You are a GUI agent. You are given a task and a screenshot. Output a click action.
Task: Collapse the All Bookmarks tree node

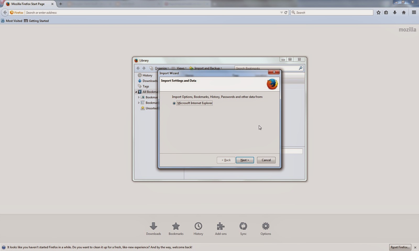pyautogui.click(x=136, y=92)
